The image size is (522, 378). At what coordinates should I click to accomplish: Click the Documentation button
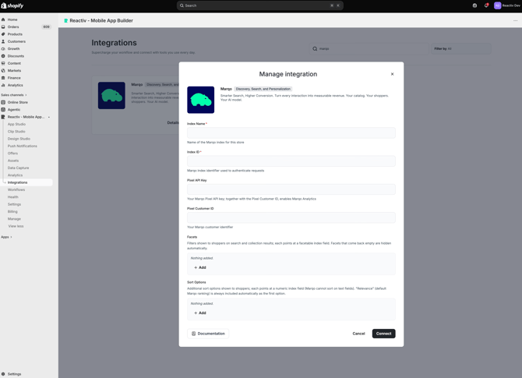point(208,334)
